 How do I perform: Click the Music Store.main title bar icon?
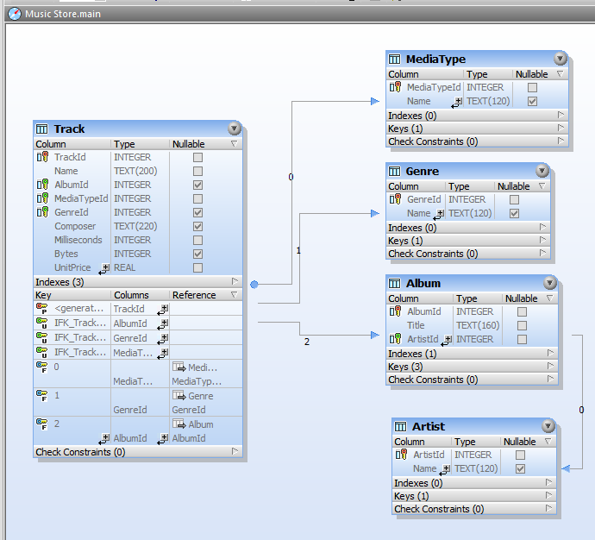click(x=15, y=14)
